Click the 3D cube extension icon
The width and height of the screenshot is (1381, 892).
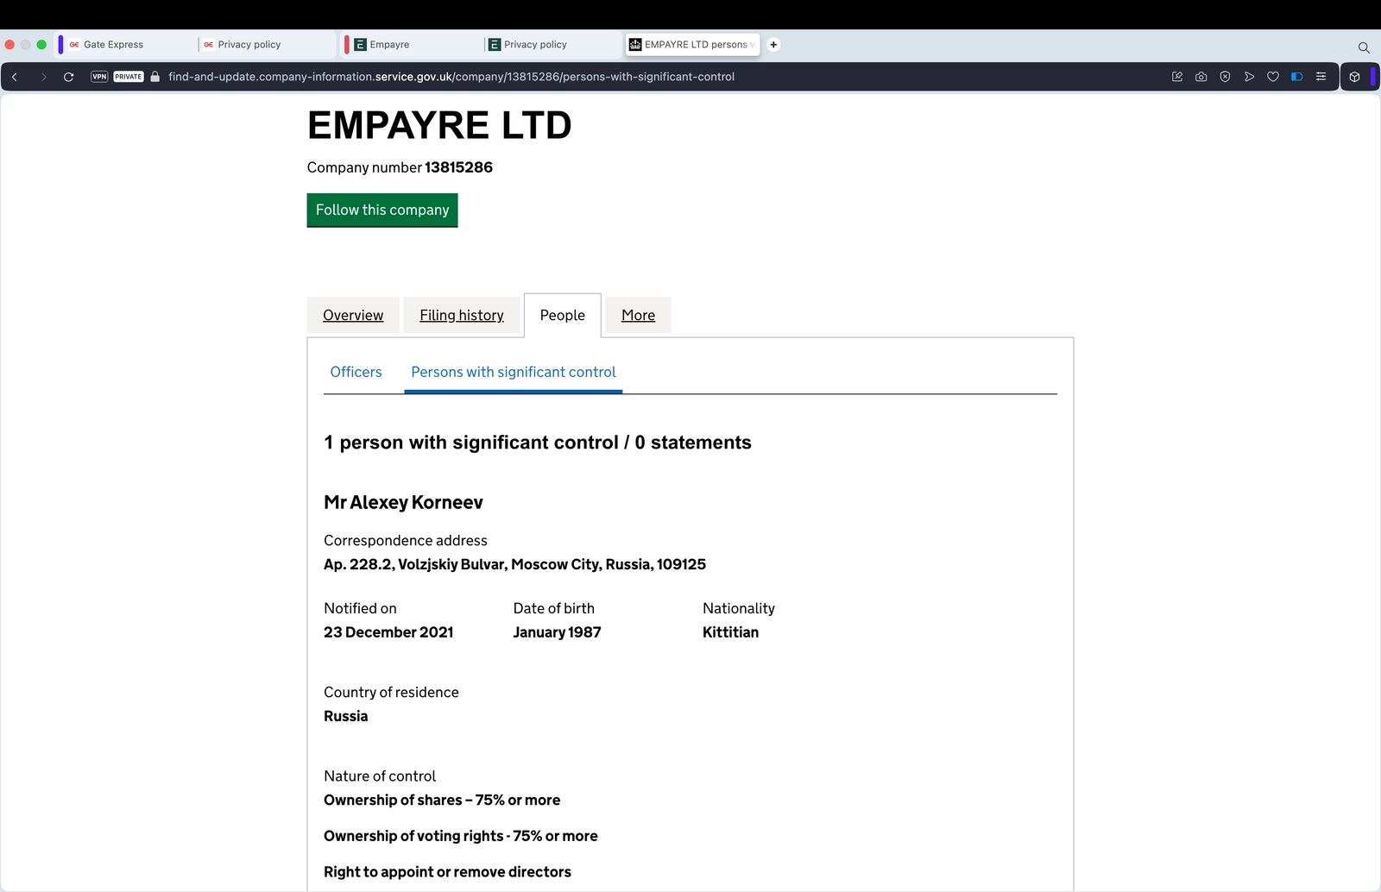click(x=1355, y=77)
